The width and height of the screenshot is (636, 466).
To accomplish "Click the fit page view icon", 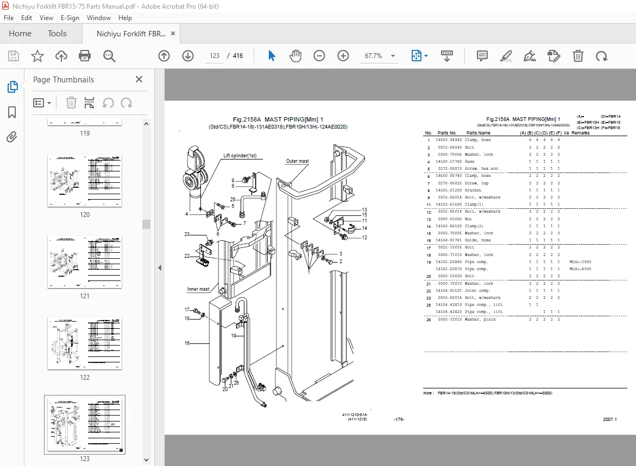I will (417, 56).
